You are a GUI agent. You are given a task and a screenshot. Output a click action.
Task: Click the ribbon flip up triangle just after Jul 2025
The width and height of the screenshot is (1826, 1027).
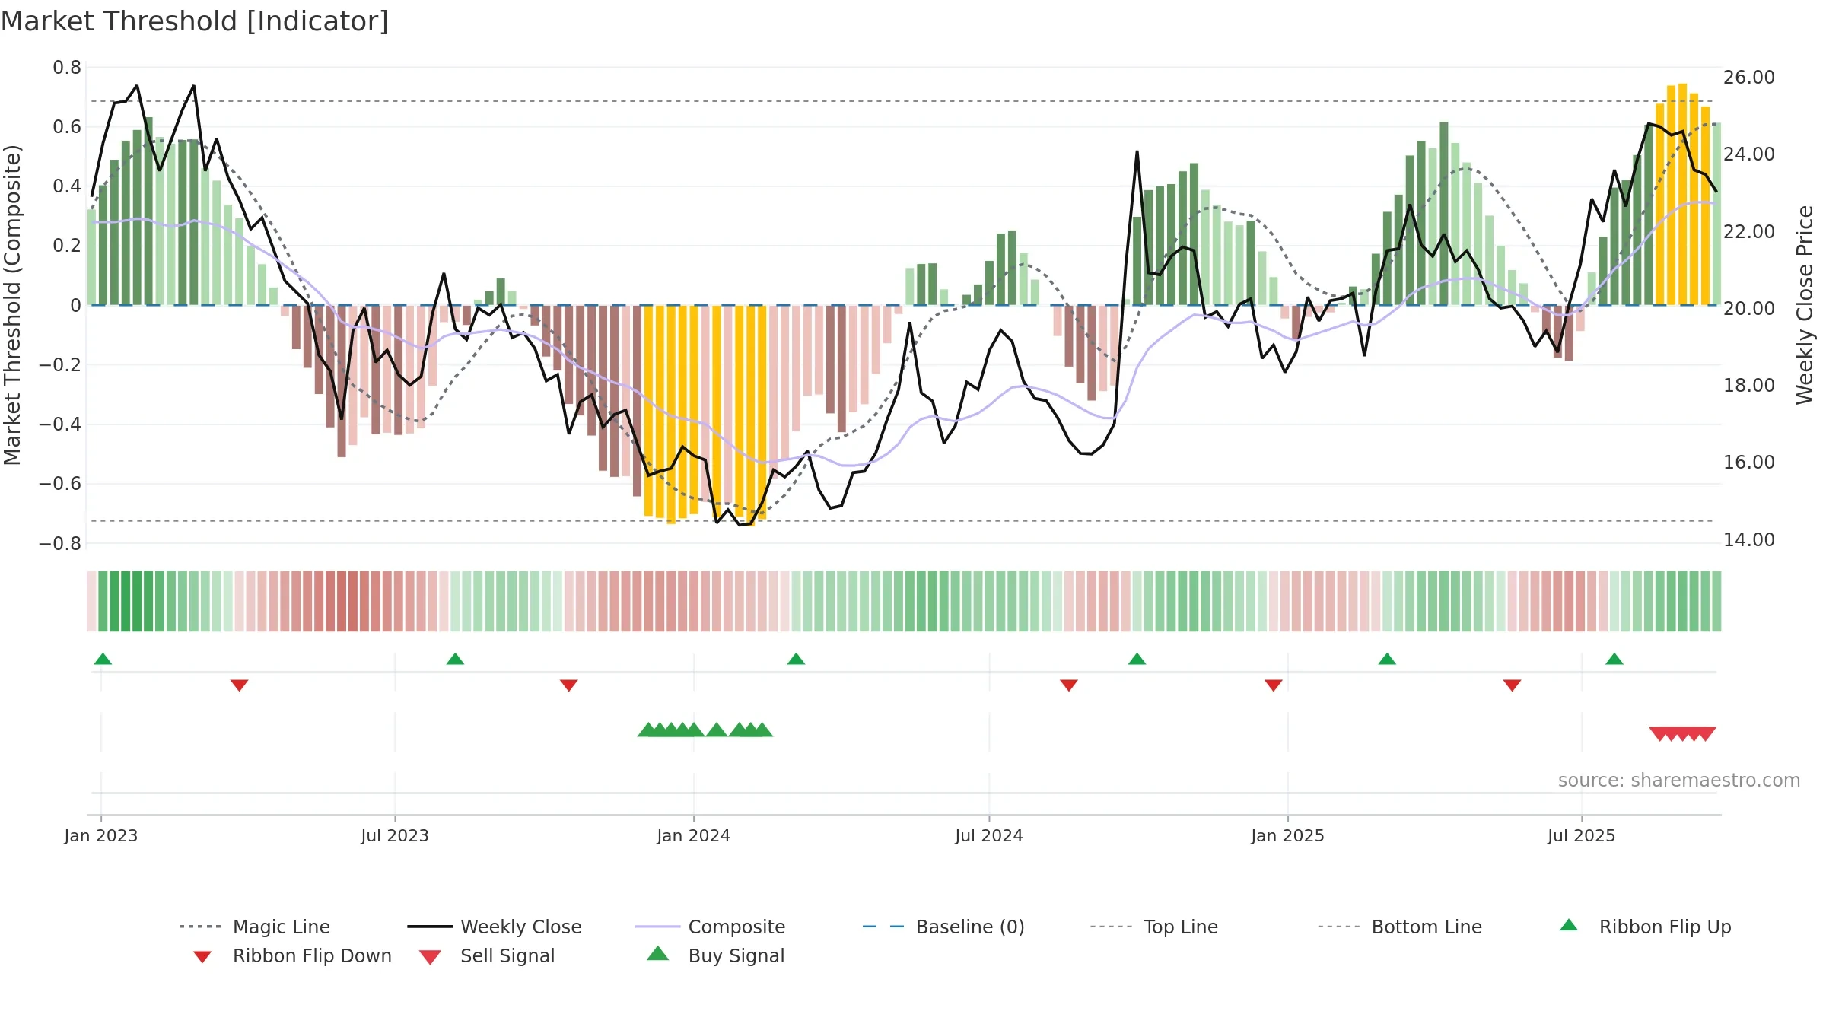point(1614,659)
